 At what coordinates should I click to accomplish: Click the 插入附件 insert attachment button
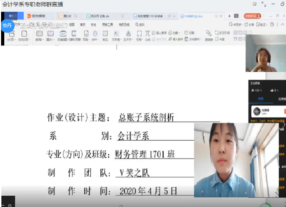coord(176,39)
